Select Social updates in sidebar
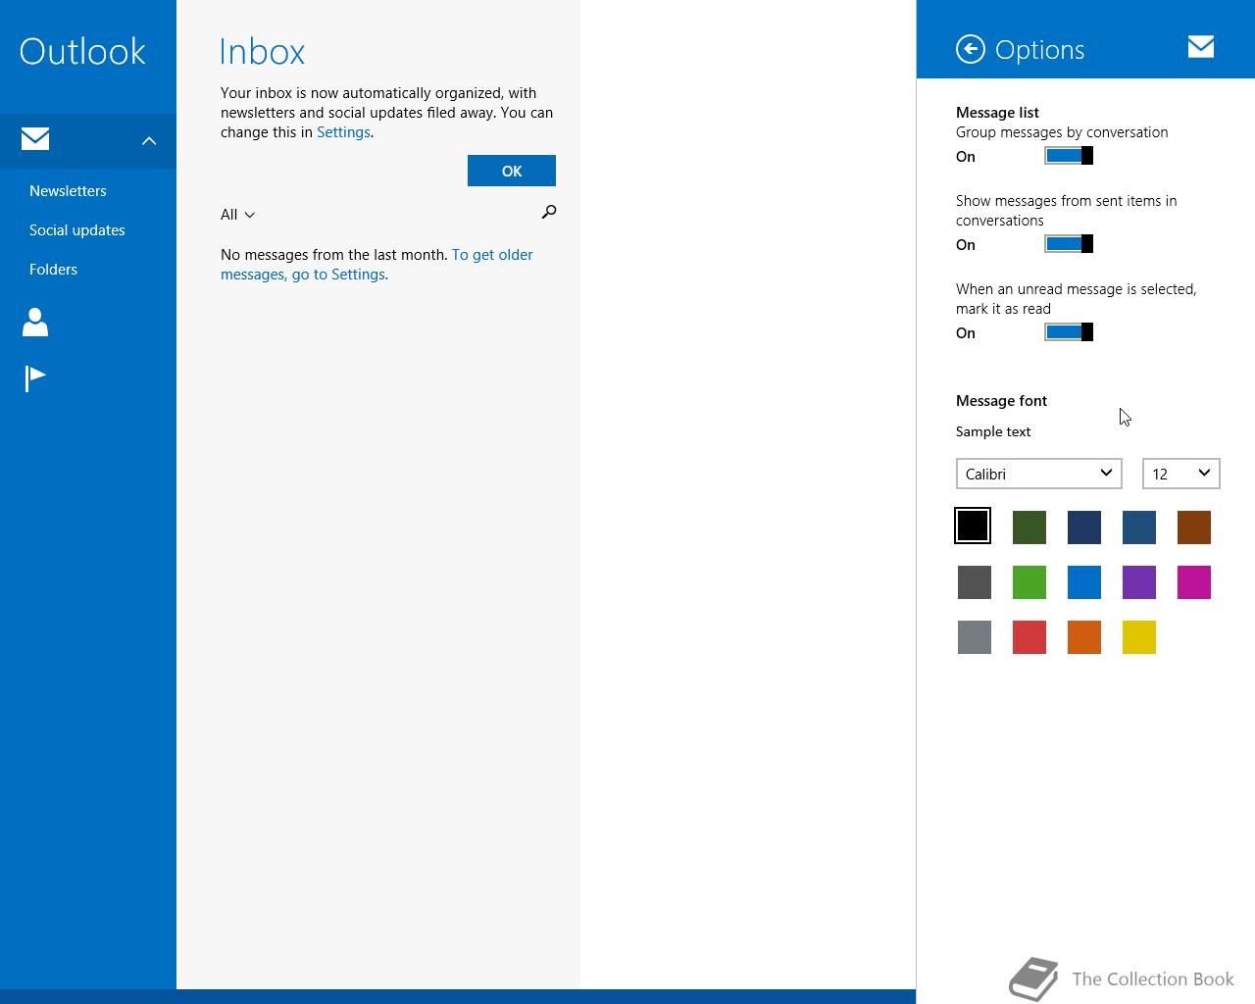 (77, 230)
